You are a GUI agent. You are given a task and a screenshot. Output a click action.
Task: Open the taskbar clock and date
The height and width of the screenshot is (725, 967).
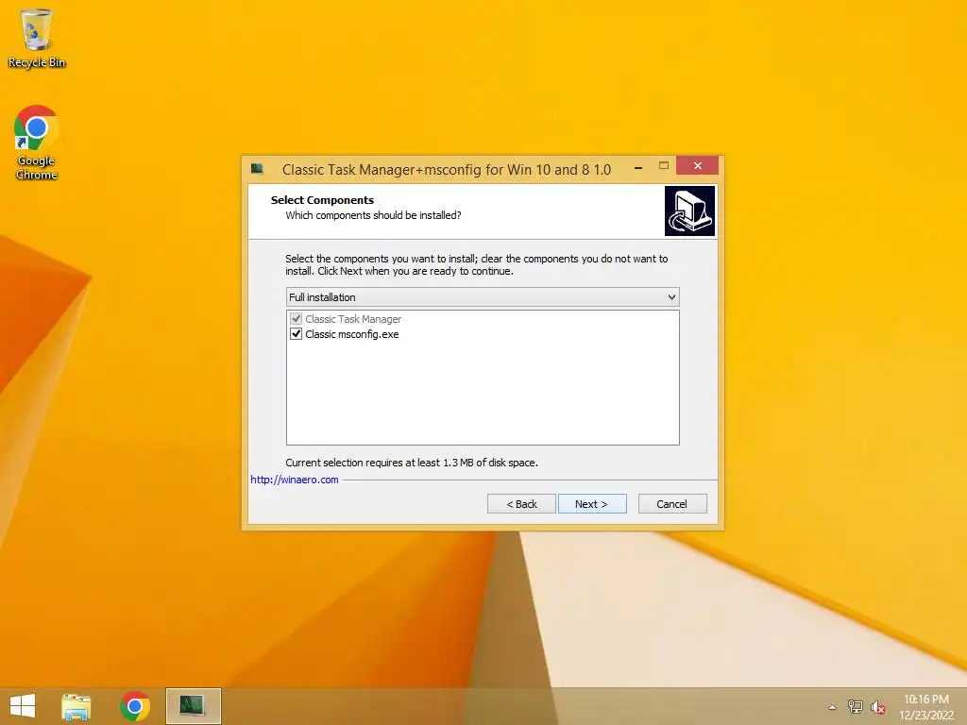tap(926, 707)
